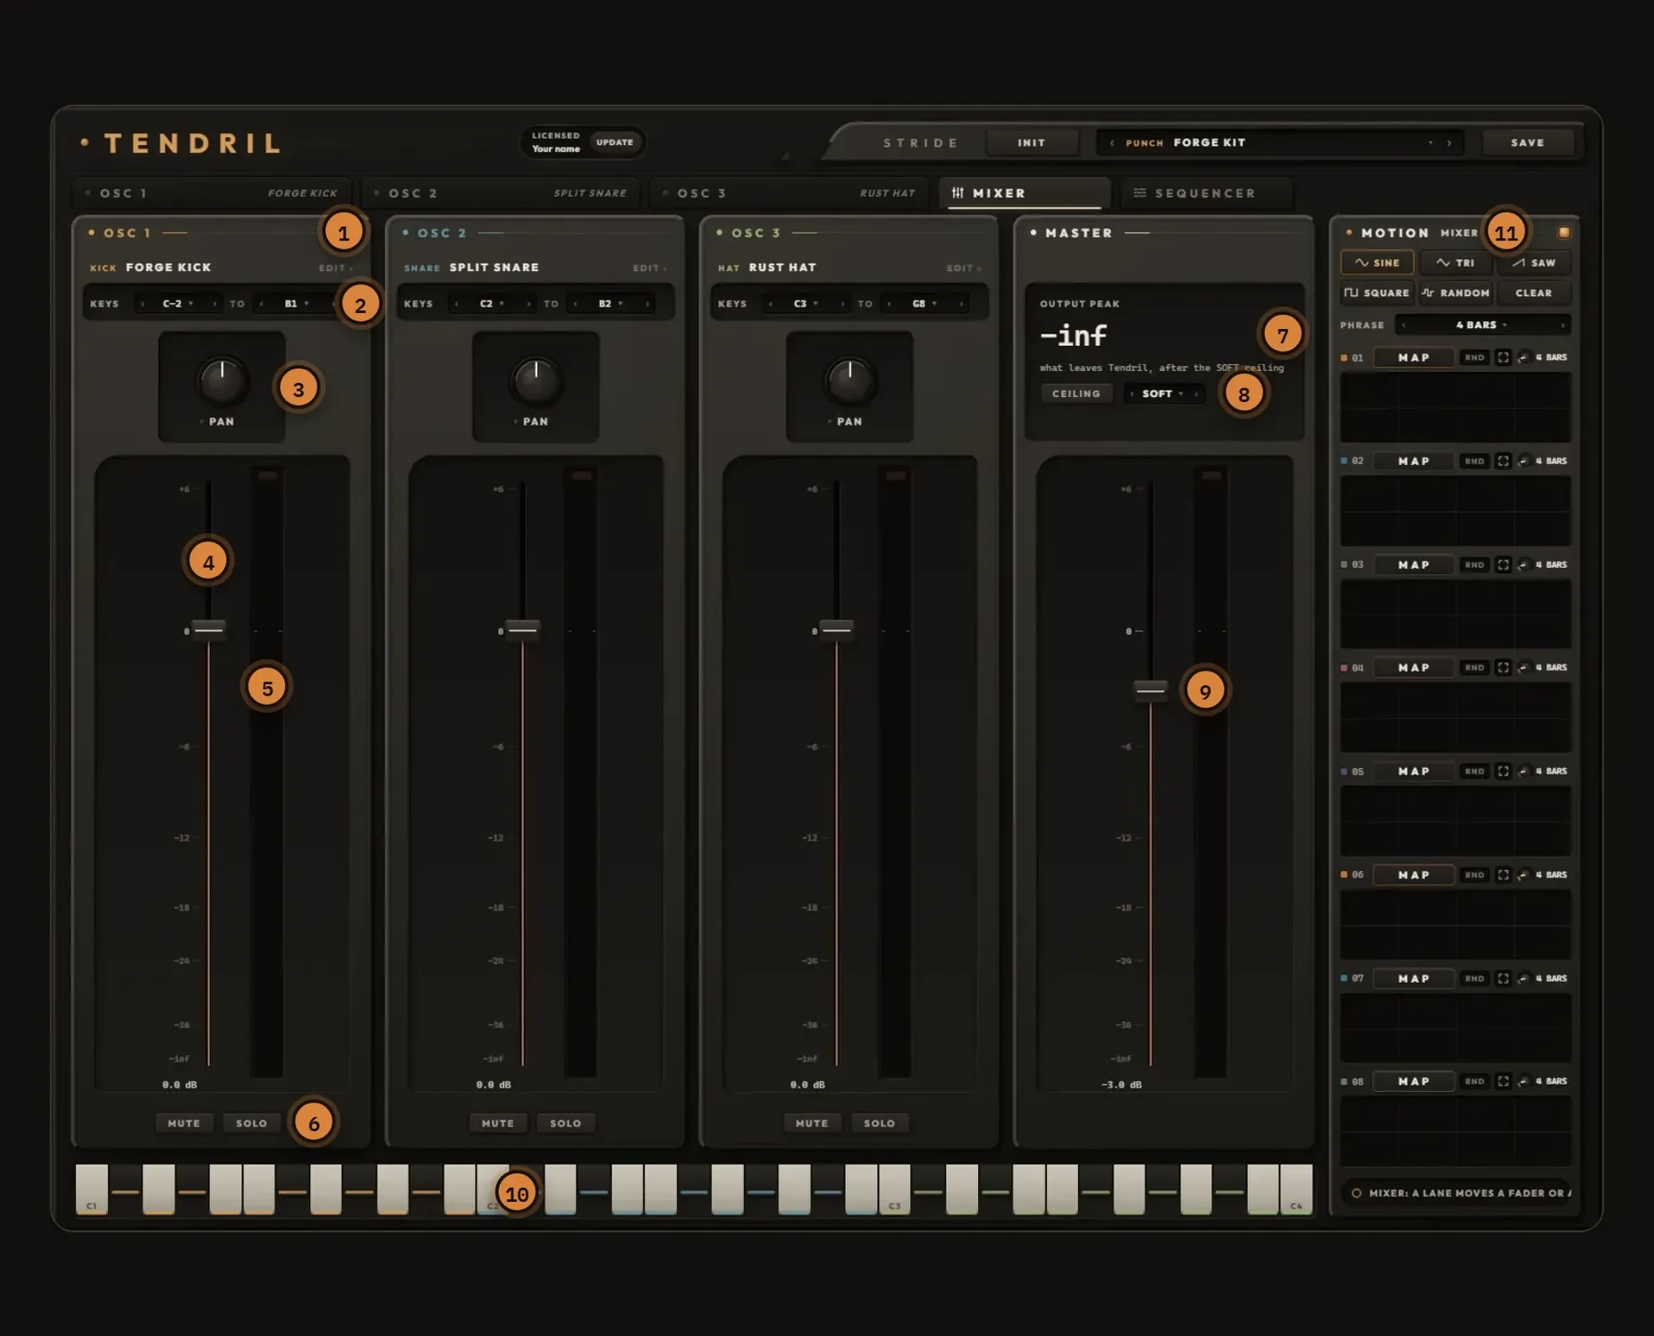Open the OSC 3 Rust Hat tab
Screen dimensions: 1654x1336
(791, 193)
